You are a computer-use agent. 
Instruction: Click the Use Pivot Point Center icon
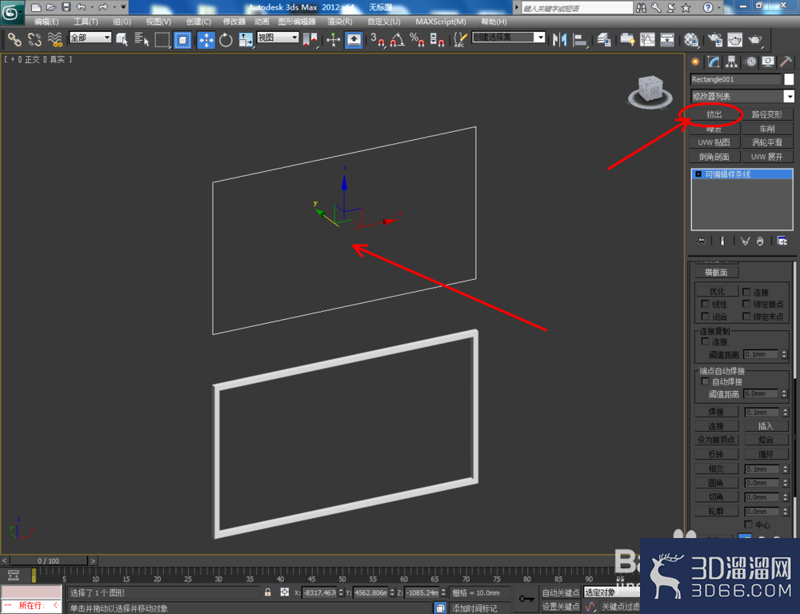click(310, 39)
